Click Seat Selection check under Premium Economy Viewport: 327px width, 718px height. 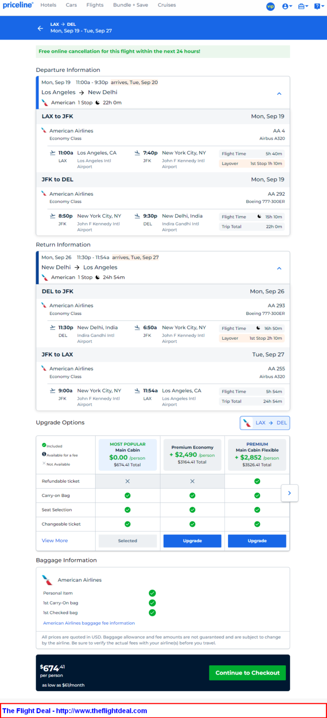[x=192, y=510]
